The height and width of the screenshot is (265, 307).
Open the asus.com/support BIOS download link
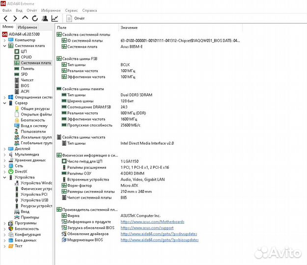[x=147, y=228]
